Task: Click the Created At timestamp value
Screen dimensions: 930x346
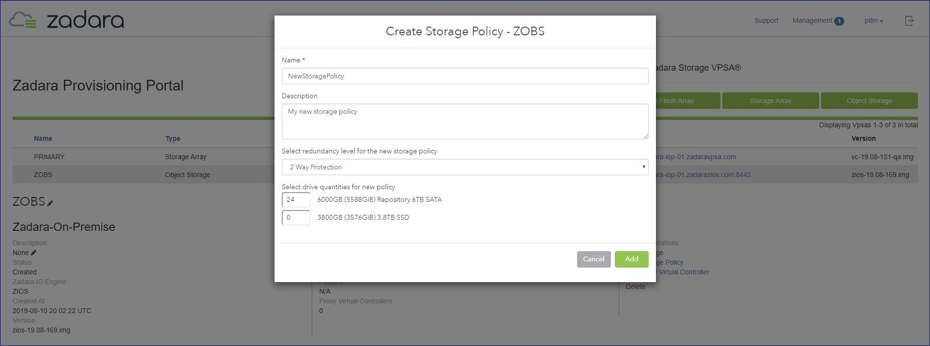Action: click(x=52, y=311)
